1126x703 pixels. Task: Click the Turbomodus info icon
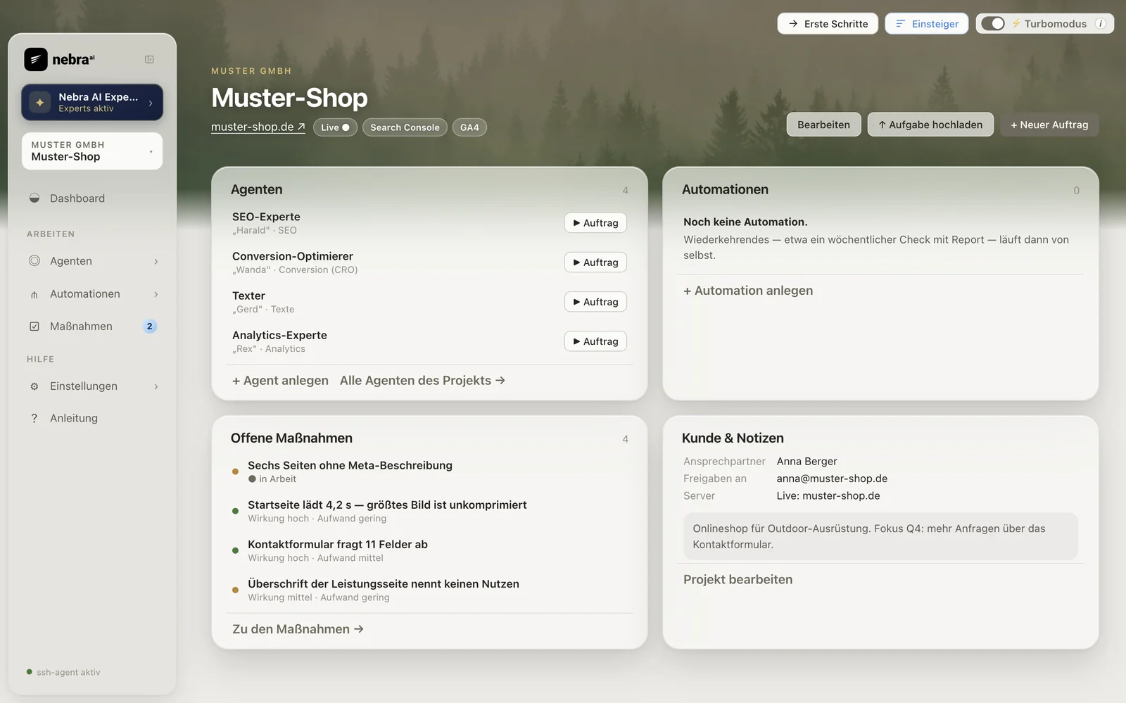[x=1101, y=24]
